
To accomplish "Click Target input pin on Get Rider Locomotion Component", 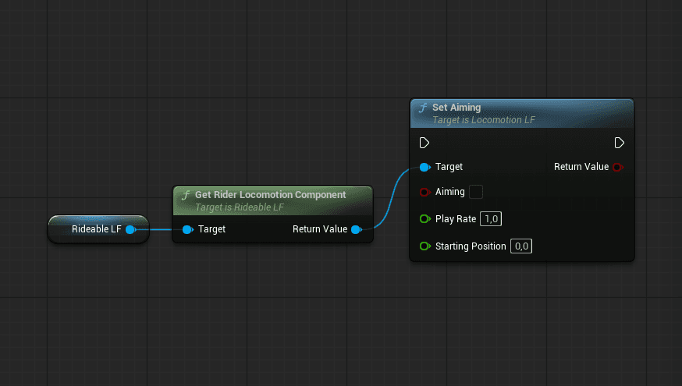I will pos(187,229).
